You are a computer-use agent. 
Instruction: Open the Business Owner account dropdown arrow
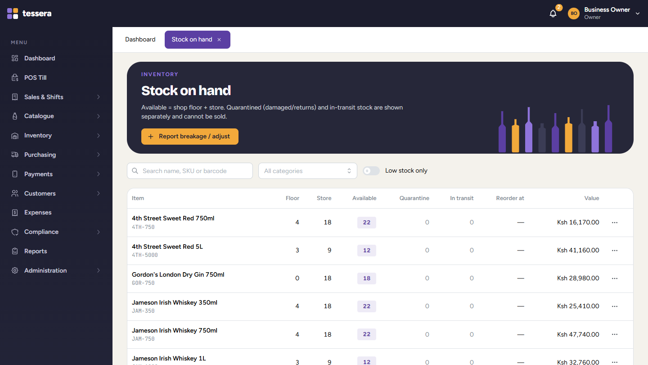638,14
